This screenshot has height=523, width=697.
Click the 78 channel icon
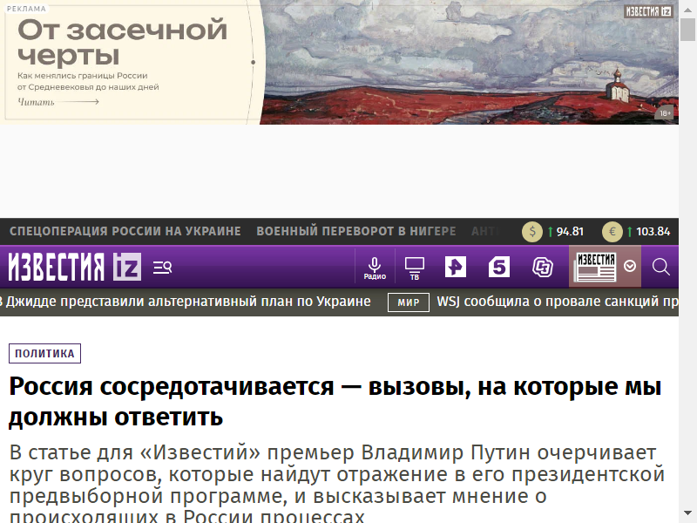[x=543, y=267]
